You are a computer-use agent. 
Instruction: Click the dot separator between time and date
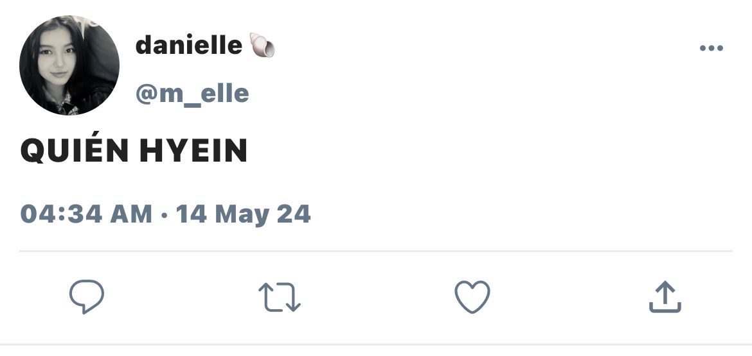[165, 215]
